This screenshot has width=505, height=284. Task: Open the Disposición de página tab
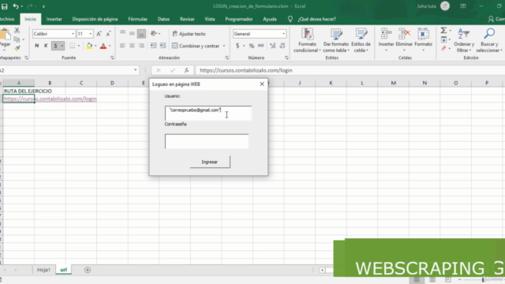[x=95, y=19]
